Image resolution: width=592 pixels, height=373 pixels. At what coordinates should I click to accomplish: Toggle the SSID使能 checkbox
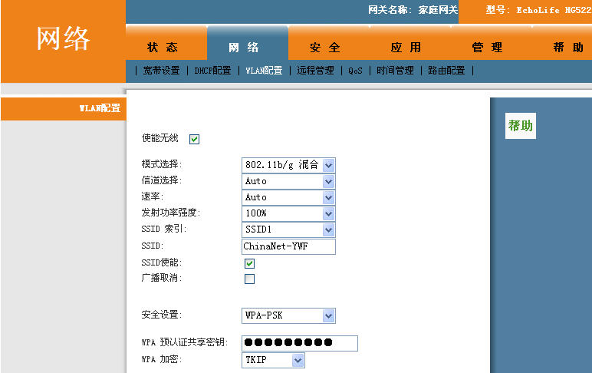click(x=249, y=263)
